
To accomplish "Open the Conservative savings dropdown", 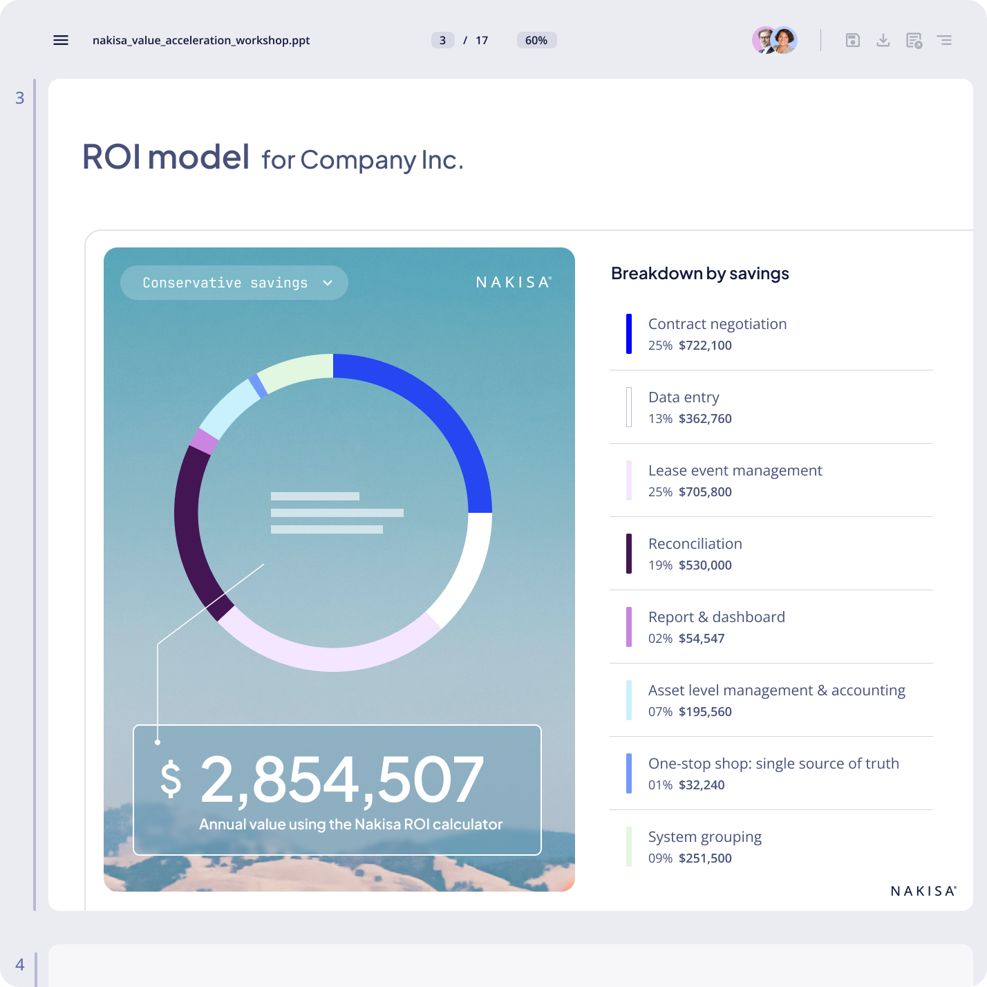I will pyautogui.click(x=234, y=282).
